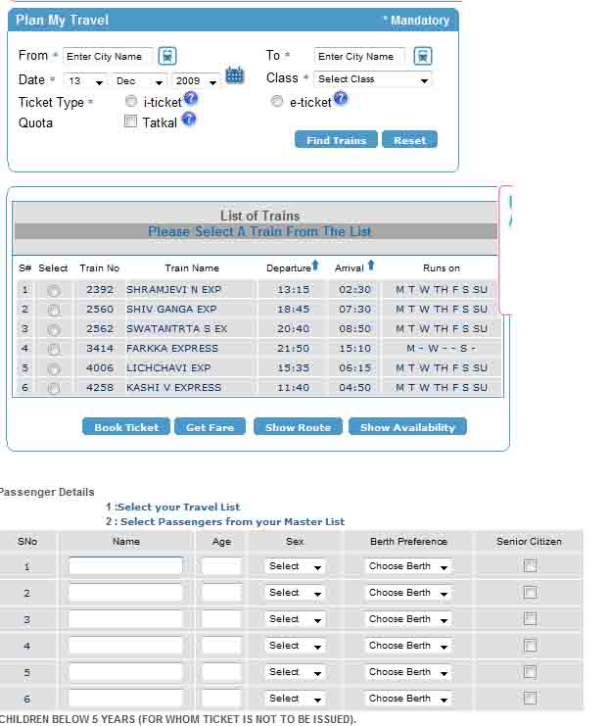Image resolution: width=610 pixels, height=726 pixels.
Task: Select train 2562 SWATANTRTA S EX radio
Action: pos(54,329)
